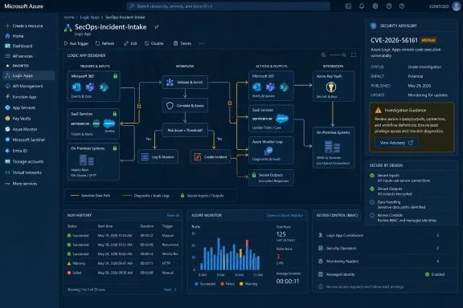Image resolution: width=463 pixels, height=308 pixels.
Task: Click the View Advisory button
Action: click(396, 143)
